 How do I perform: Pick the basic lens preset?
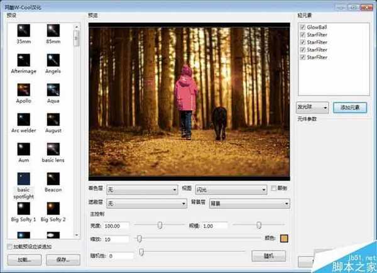pyautogui.click(x=53, y=149)
